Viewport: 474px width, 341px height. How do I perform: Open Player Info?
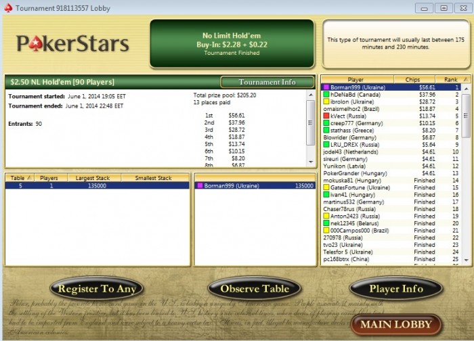point(396,289)
